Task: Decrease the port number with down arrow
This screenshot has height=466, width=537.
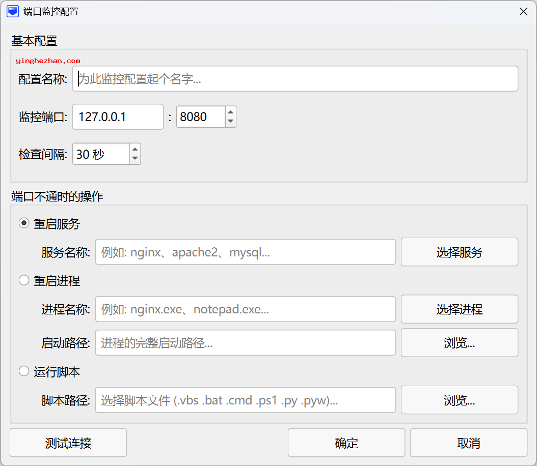Action: pyautogui.click(x=230, y=122)
